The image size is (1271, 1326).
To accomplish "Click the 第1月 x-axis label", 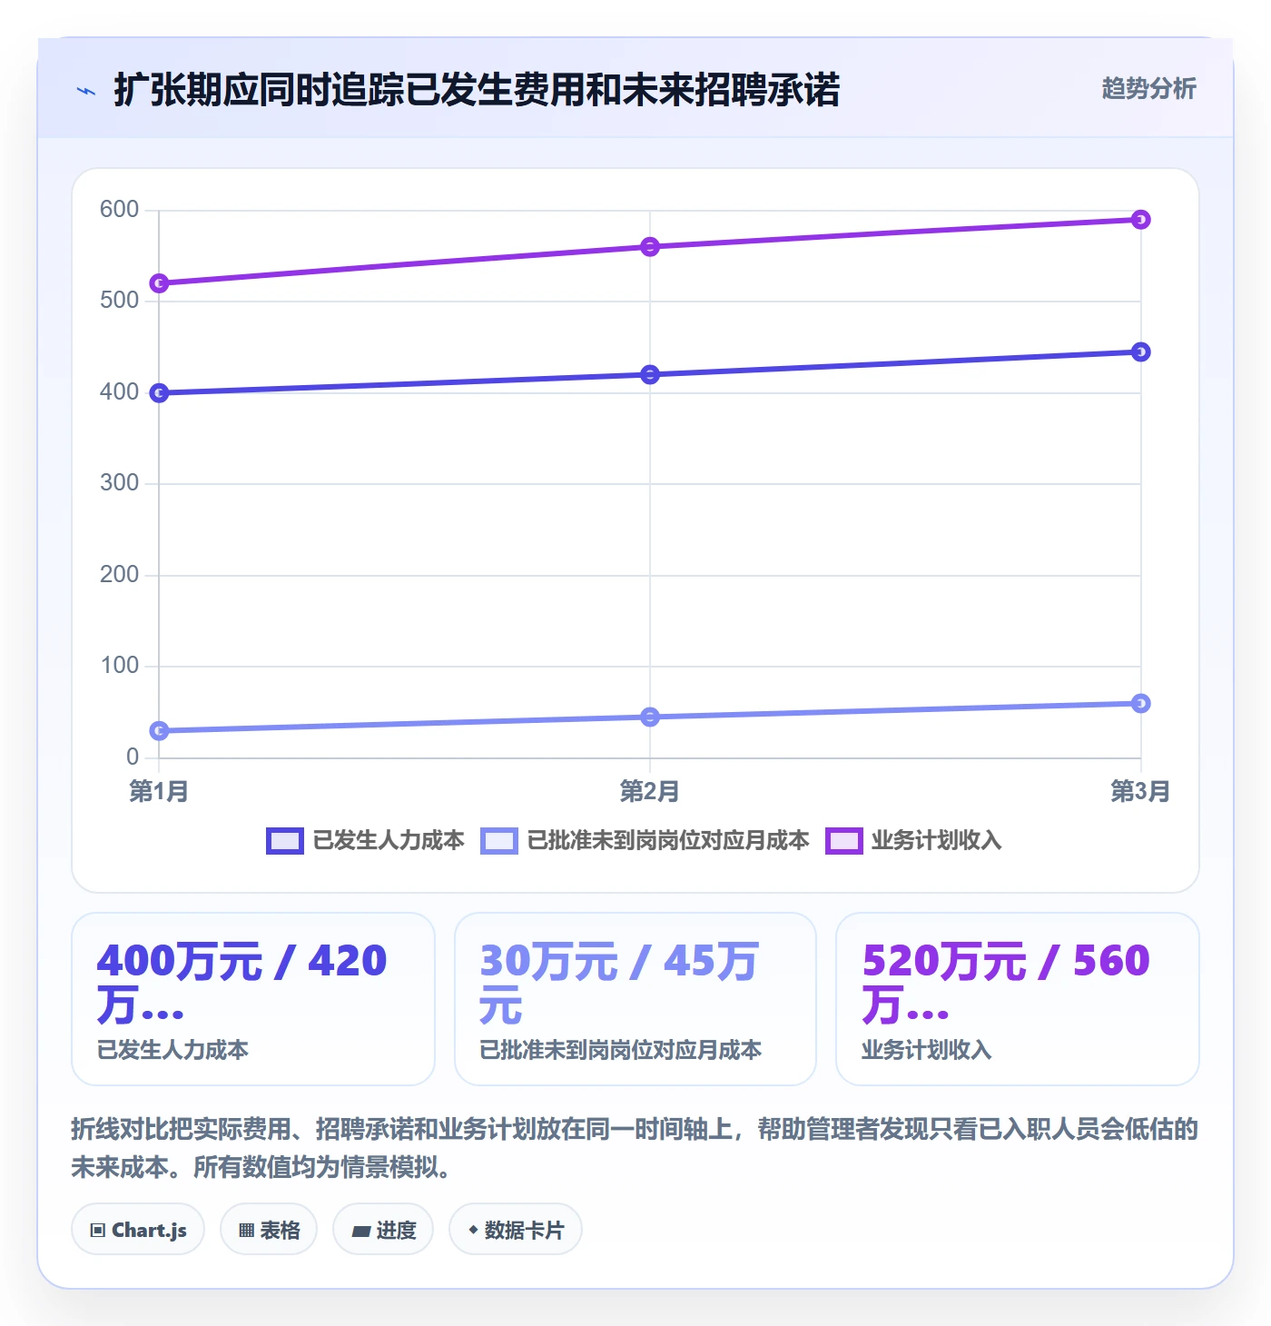I will [x=159, y=791].
